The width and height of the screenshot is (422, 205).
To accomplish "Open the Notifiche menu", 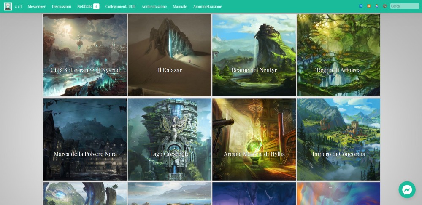I will point(84,6).
